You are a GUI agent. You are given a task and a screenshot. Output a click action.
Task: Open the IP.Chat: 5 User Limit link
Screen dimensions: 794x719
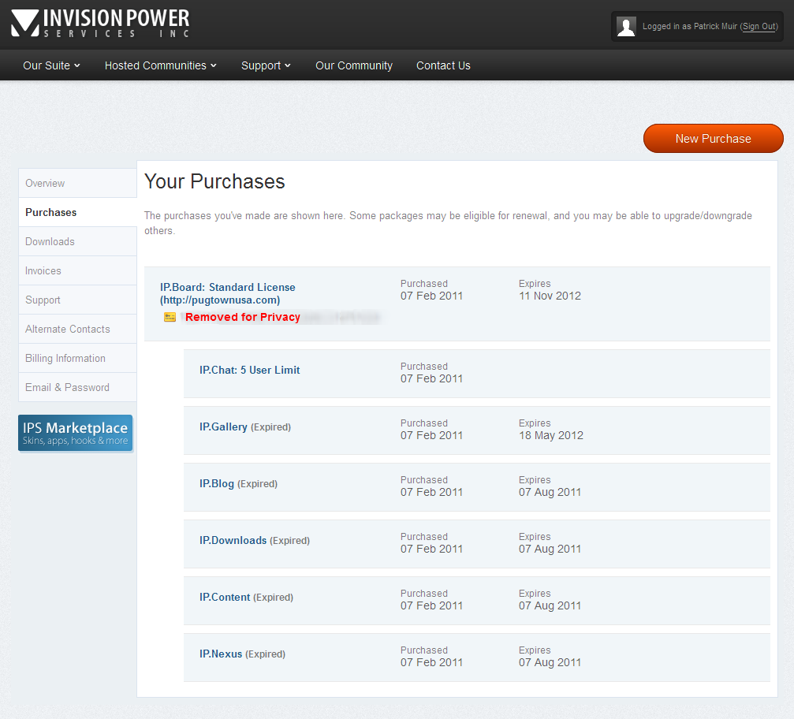(x=249, y=370)
